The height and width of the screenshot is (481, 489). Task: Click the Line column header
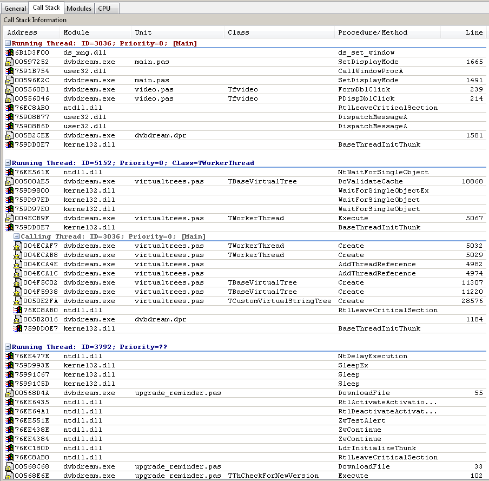(x=463, y=32)
